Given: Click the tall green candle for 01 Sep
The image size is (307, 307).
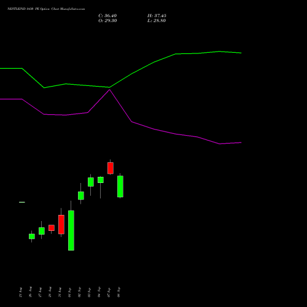Looking at the screenshot, I should pos(71,230).
